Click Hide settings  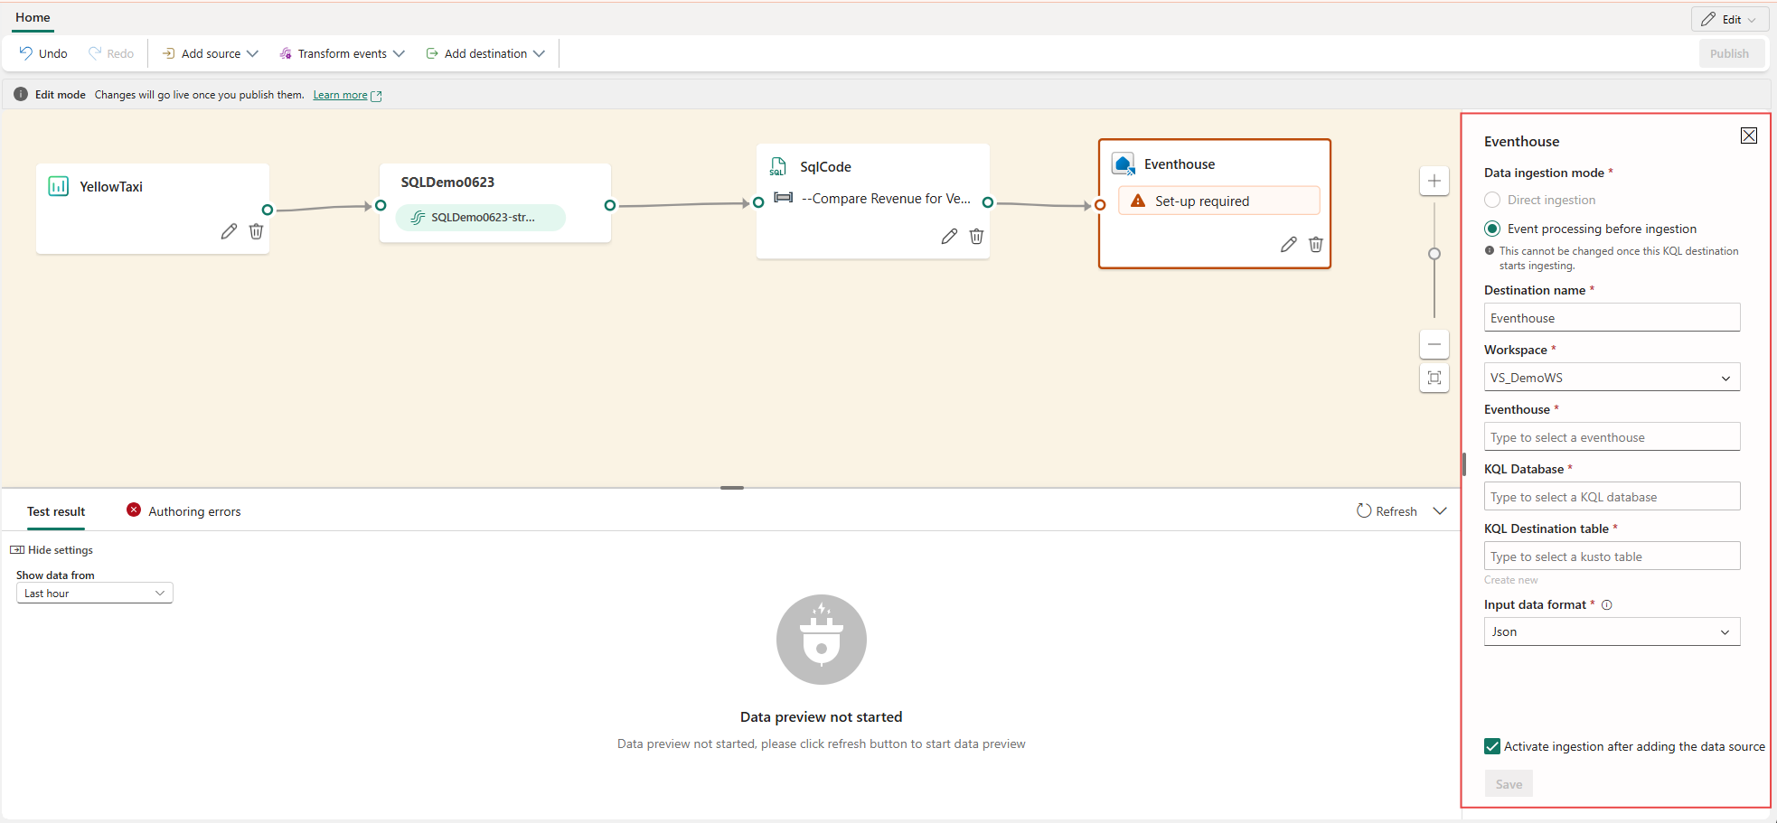click(52, 550)
